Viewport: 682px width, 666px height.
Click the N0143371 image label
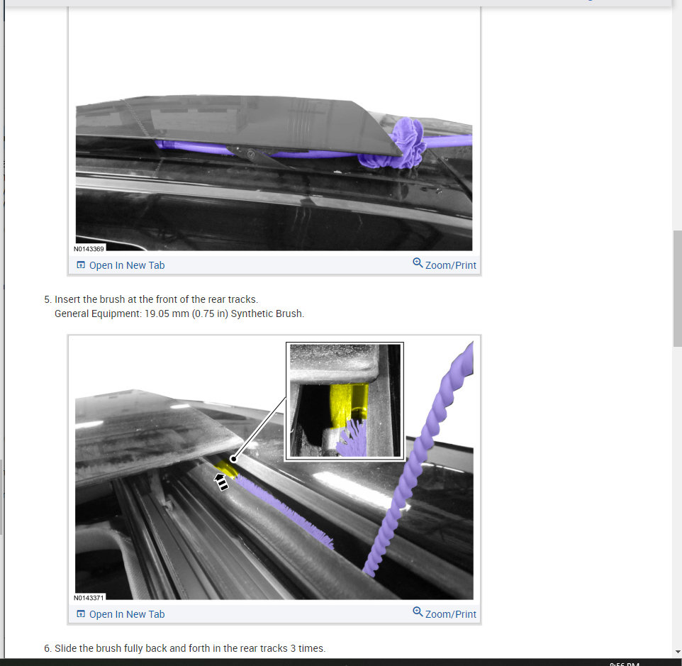pyautogui.click(x=89, y=598)
